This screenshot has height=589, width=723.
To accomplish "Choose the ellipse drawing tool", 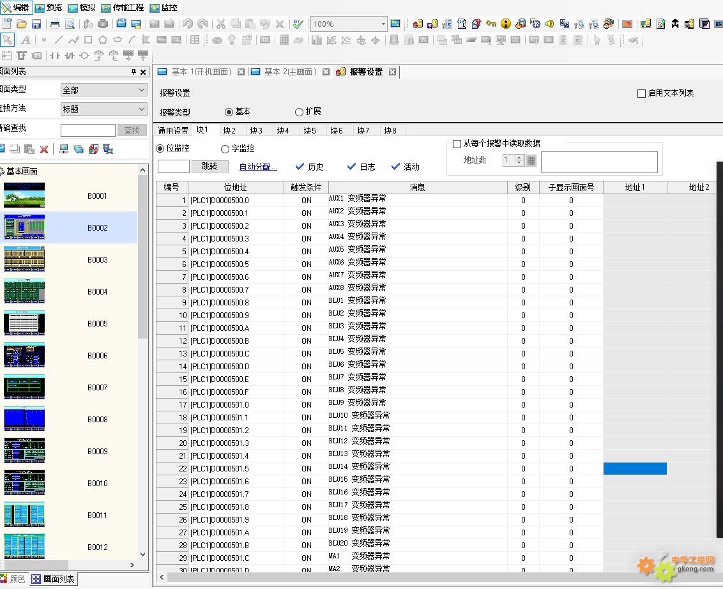I will click(118, 40).
